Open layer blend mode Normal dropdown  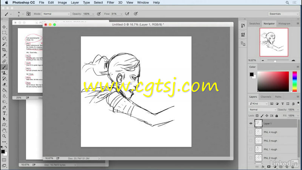click(x=262, y=110)
